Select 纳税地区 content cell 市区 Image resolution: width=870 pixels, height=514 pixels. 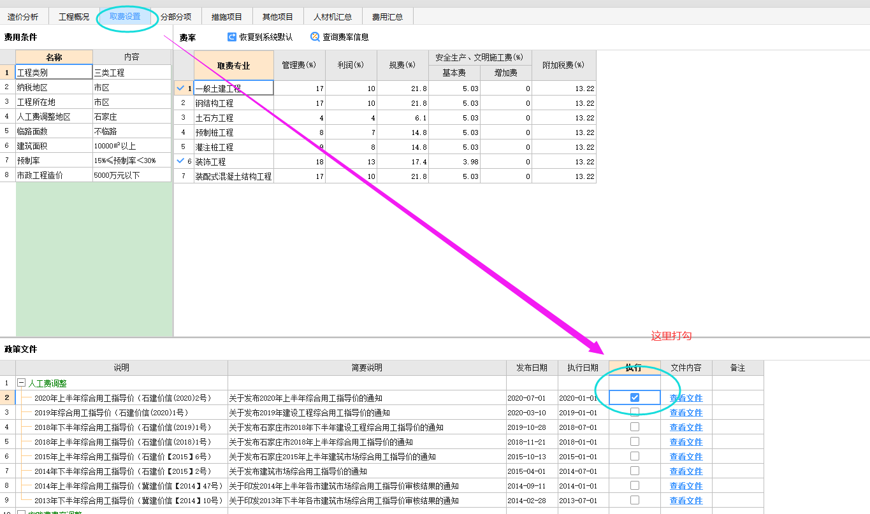pos(132,87)
